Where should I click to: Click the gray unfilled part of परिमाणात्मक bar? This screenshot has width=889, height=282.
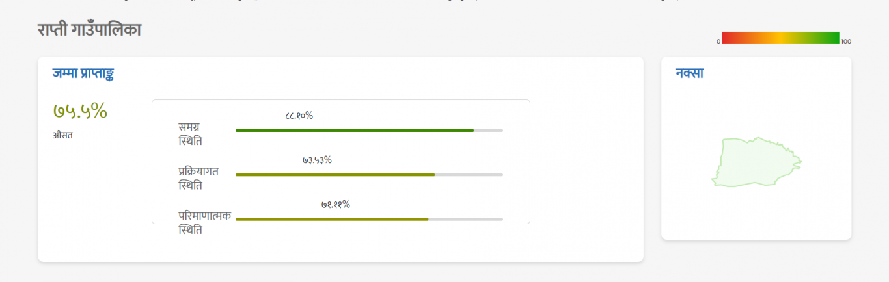[x=466, y=219]
